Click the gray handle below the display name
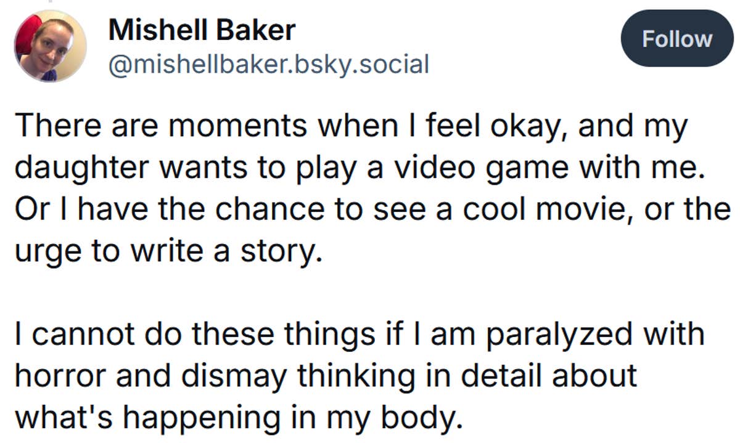 [x=268, y=62]
